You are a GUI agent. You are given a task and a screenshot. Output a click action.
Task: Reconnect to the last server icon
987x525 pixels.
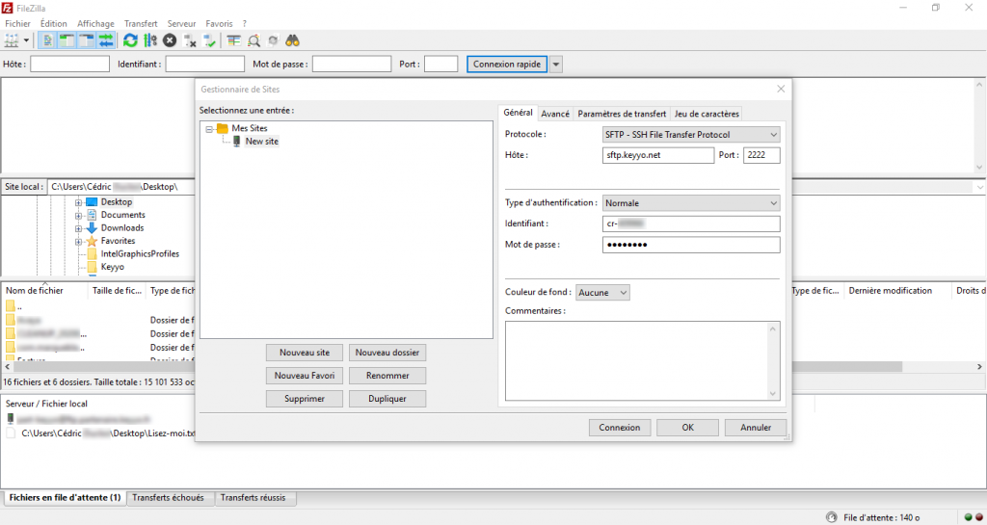point(209,40)
